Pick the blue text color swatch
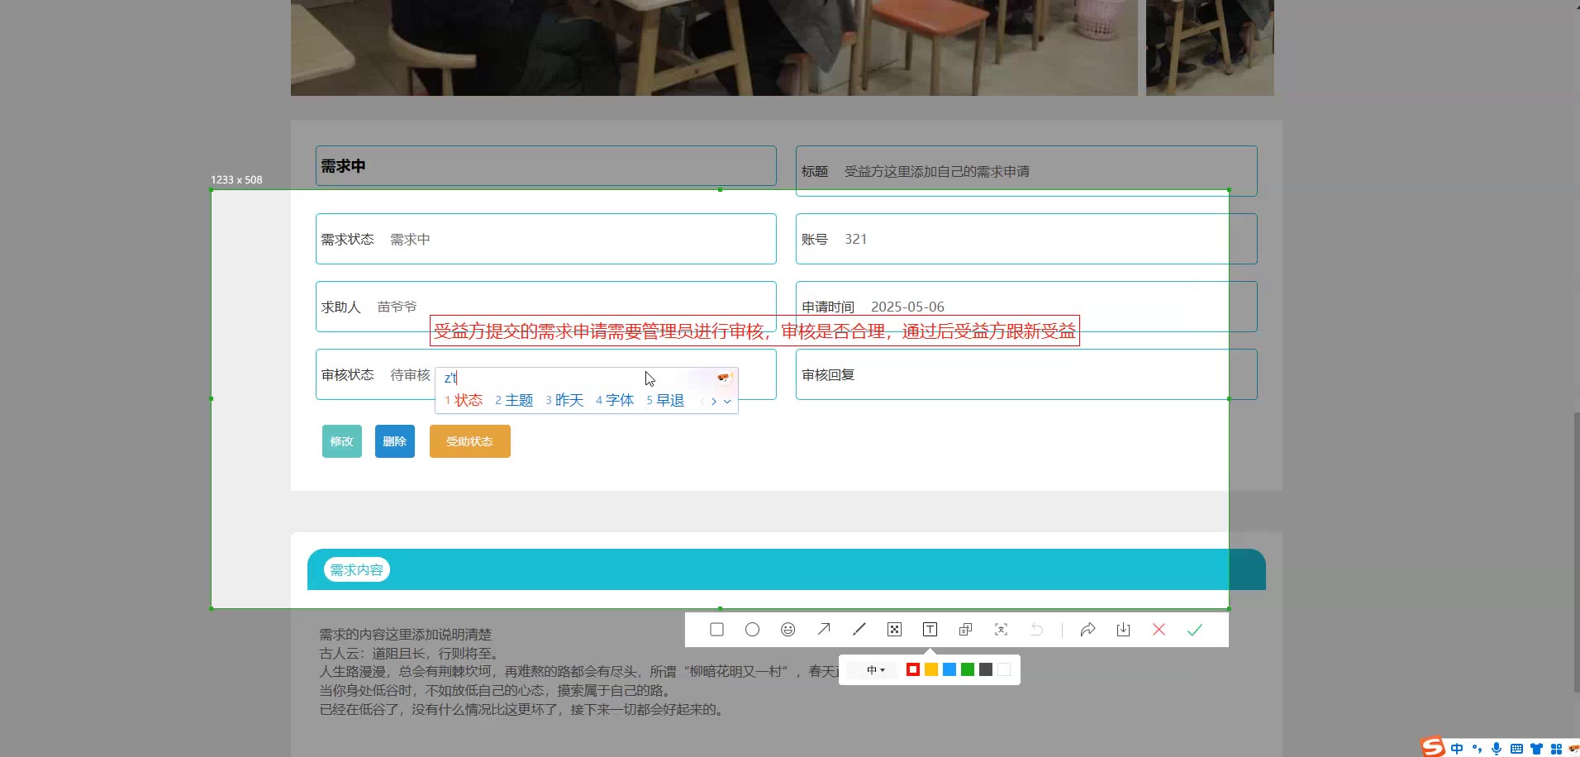This screenshot has height=757, width=1580. [x=949, y=670]
